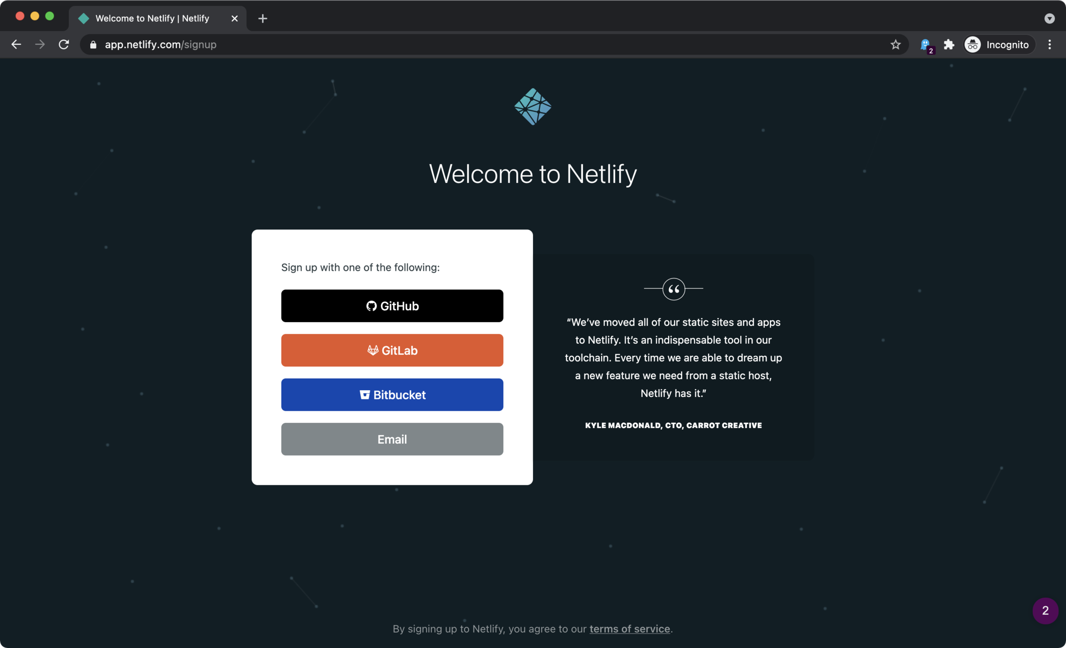Image resolution: width=1066 pixels, height=648 pixels.
Task: Select the Welcome to Netlify tab
Action: [x=152, y=18]
